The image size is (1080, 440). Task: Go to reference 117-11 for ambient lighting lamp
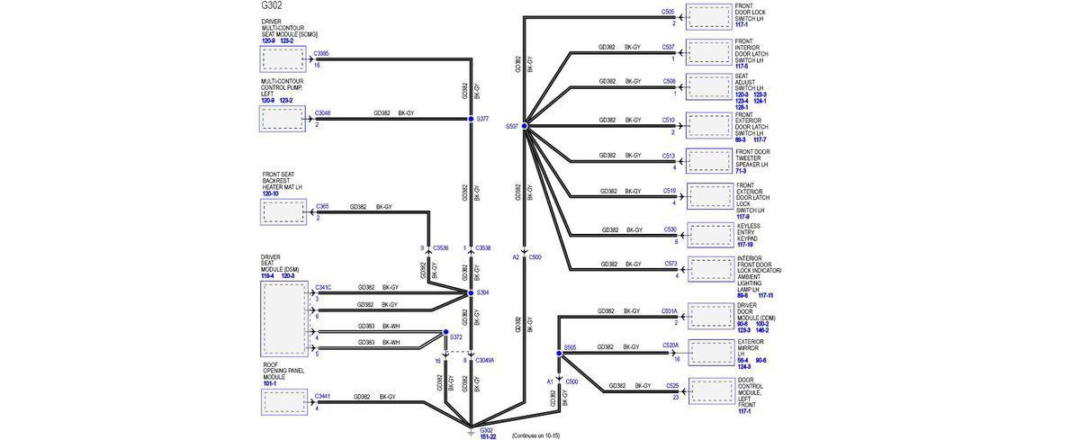767,295
